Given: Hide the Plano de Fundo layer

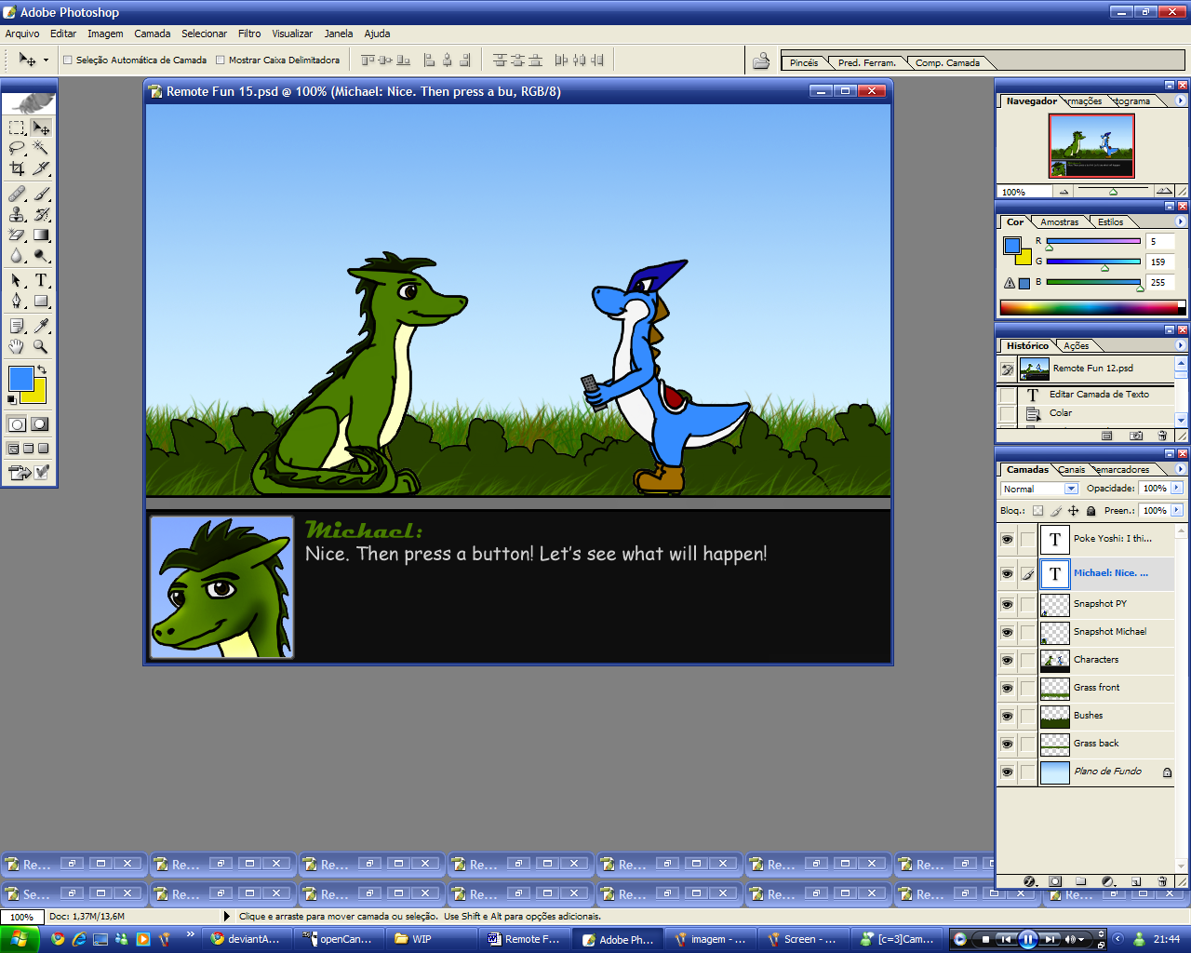Looking at the screenshot, I should 1007,772.
